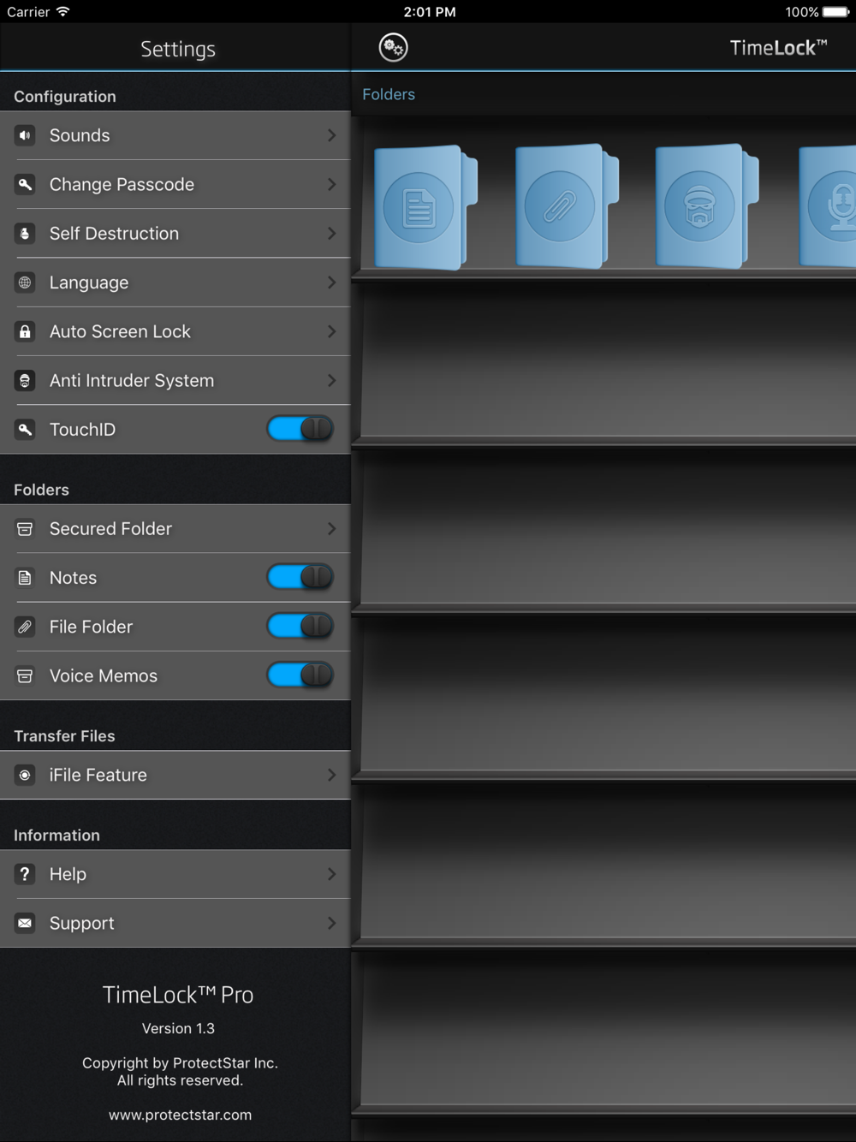Screen dimensions: 856x1142
Task: Tap the Auto Screen Lock chevron
Action: [331, 331]
